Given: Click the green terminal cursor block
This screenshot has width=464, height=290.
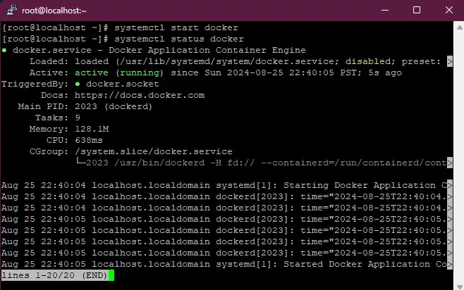Looking at the screenshot, I should click(111, 275).
